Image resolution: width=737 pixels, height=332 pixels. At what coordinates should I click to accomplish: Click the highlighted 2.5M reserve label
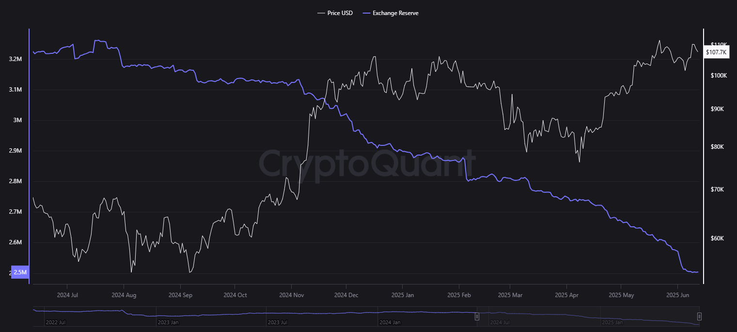pyautogui.click(x=20, y=272)
